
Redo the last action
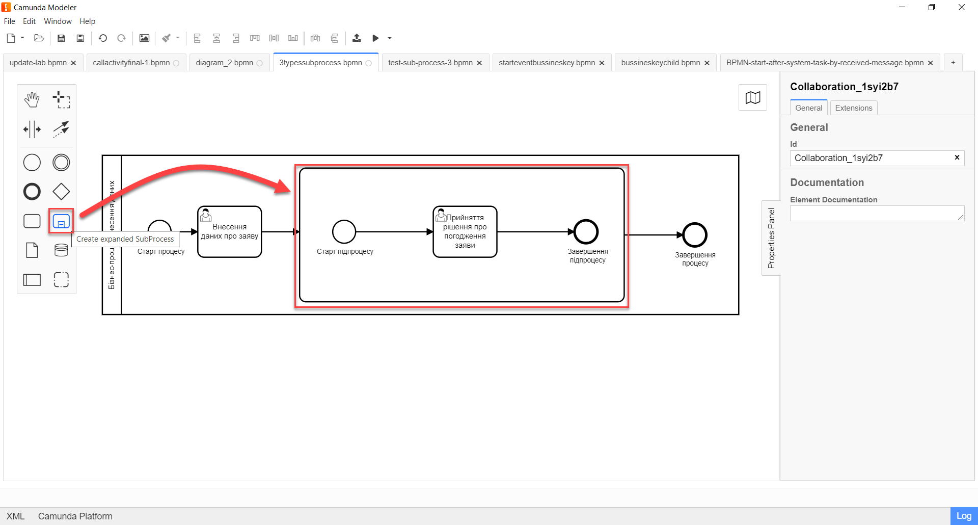[x=122, y=38]
